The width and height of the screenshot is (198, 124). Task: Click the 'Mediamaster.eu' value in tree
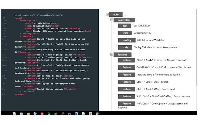coord(142,33)
